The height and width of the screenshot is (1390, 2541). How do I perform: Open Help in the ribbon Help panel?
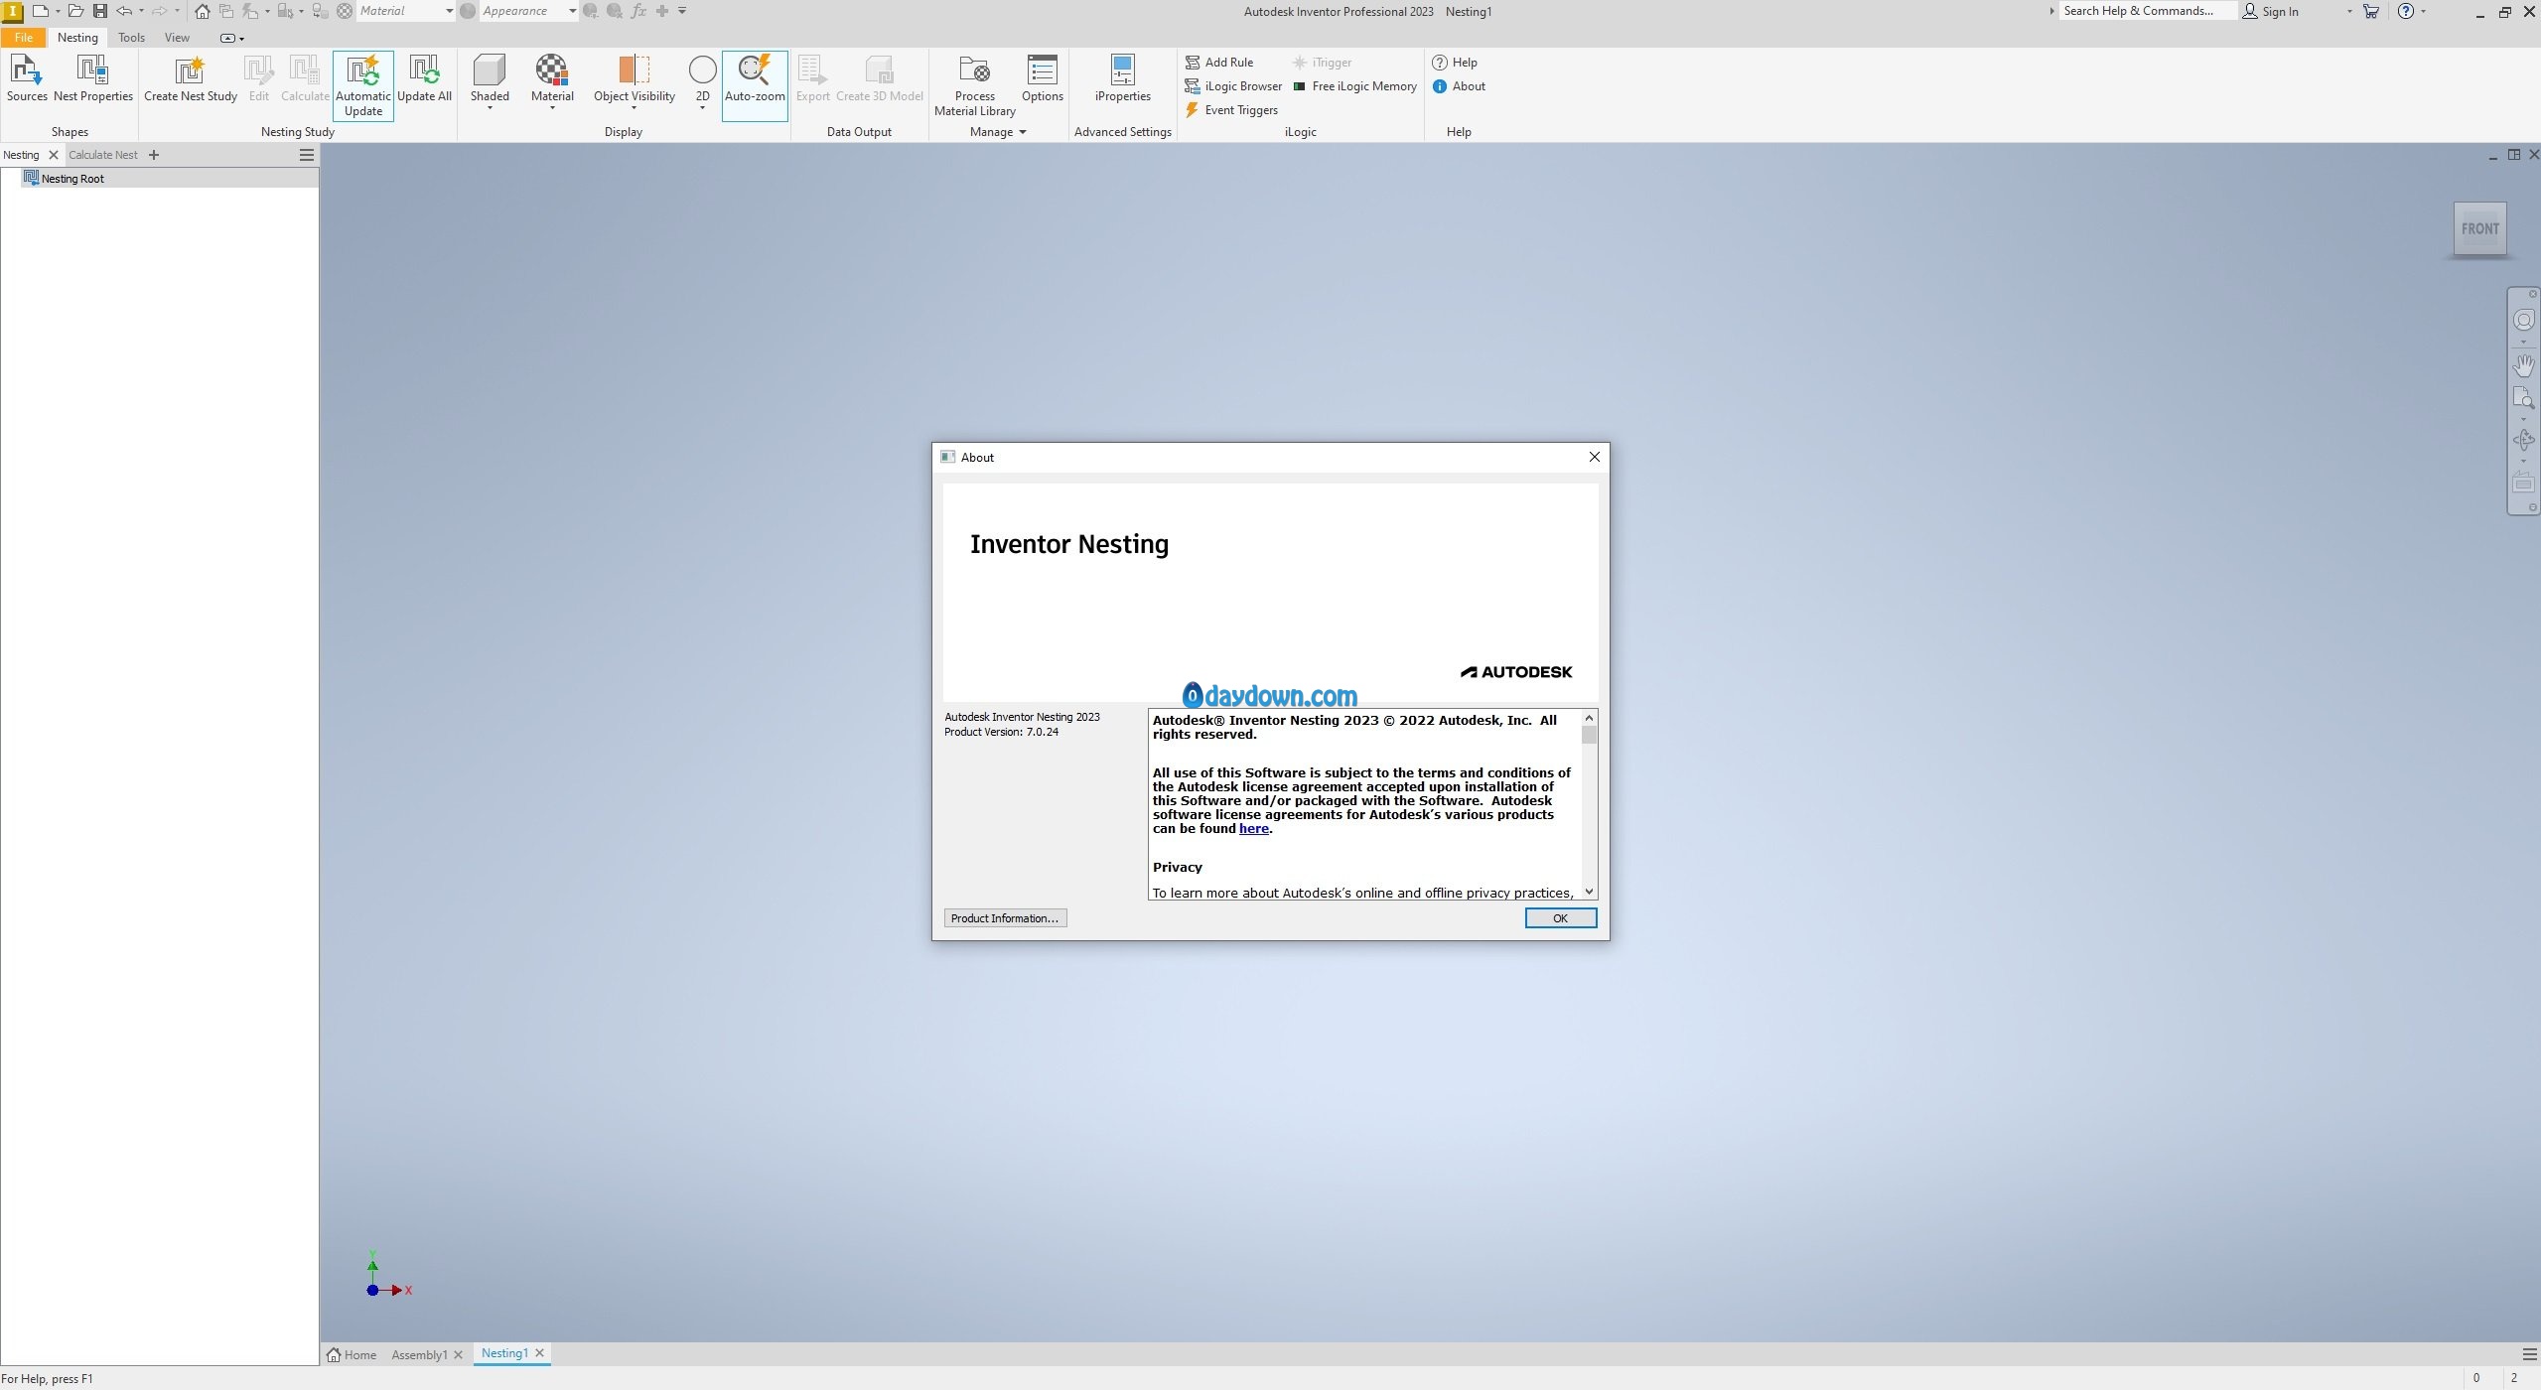coord(1455,63)
